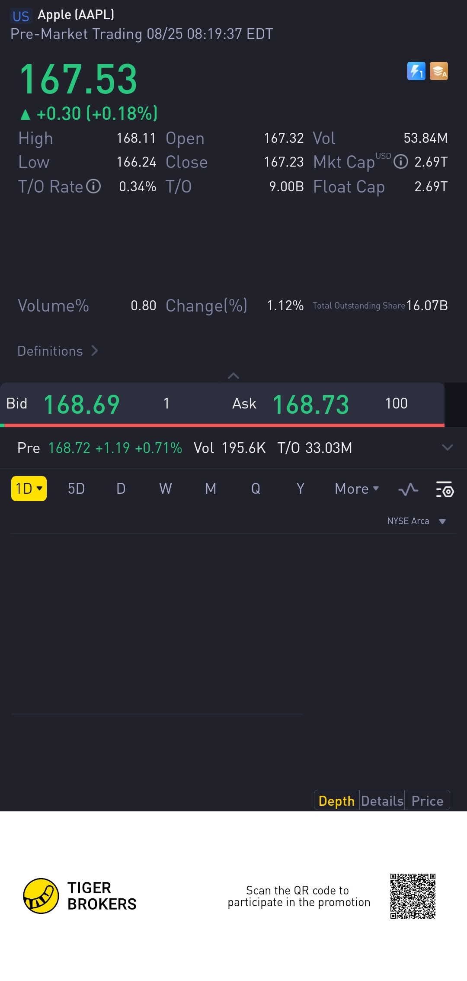Open the More timeframes dropdown

(x=357, y=489)
